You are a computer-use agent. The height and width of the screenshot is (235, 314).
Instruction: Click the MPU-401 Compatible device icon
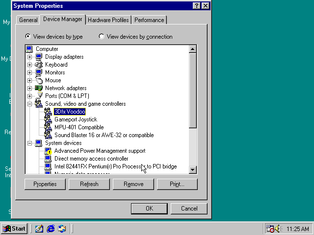point(48,127)
